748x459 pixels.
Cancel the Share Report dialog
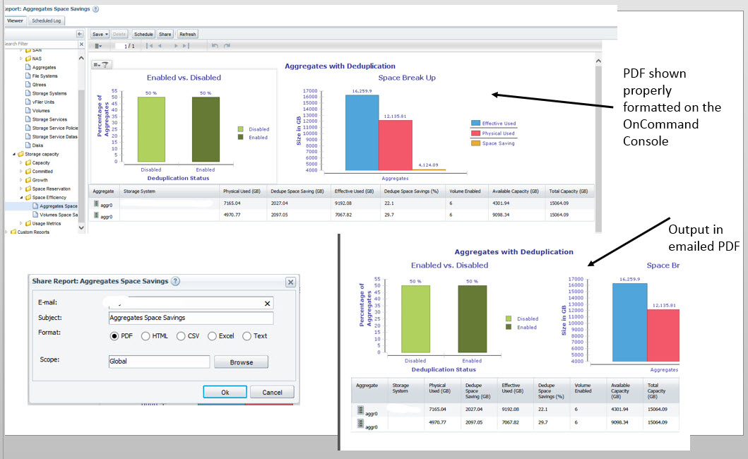point(273,392)
